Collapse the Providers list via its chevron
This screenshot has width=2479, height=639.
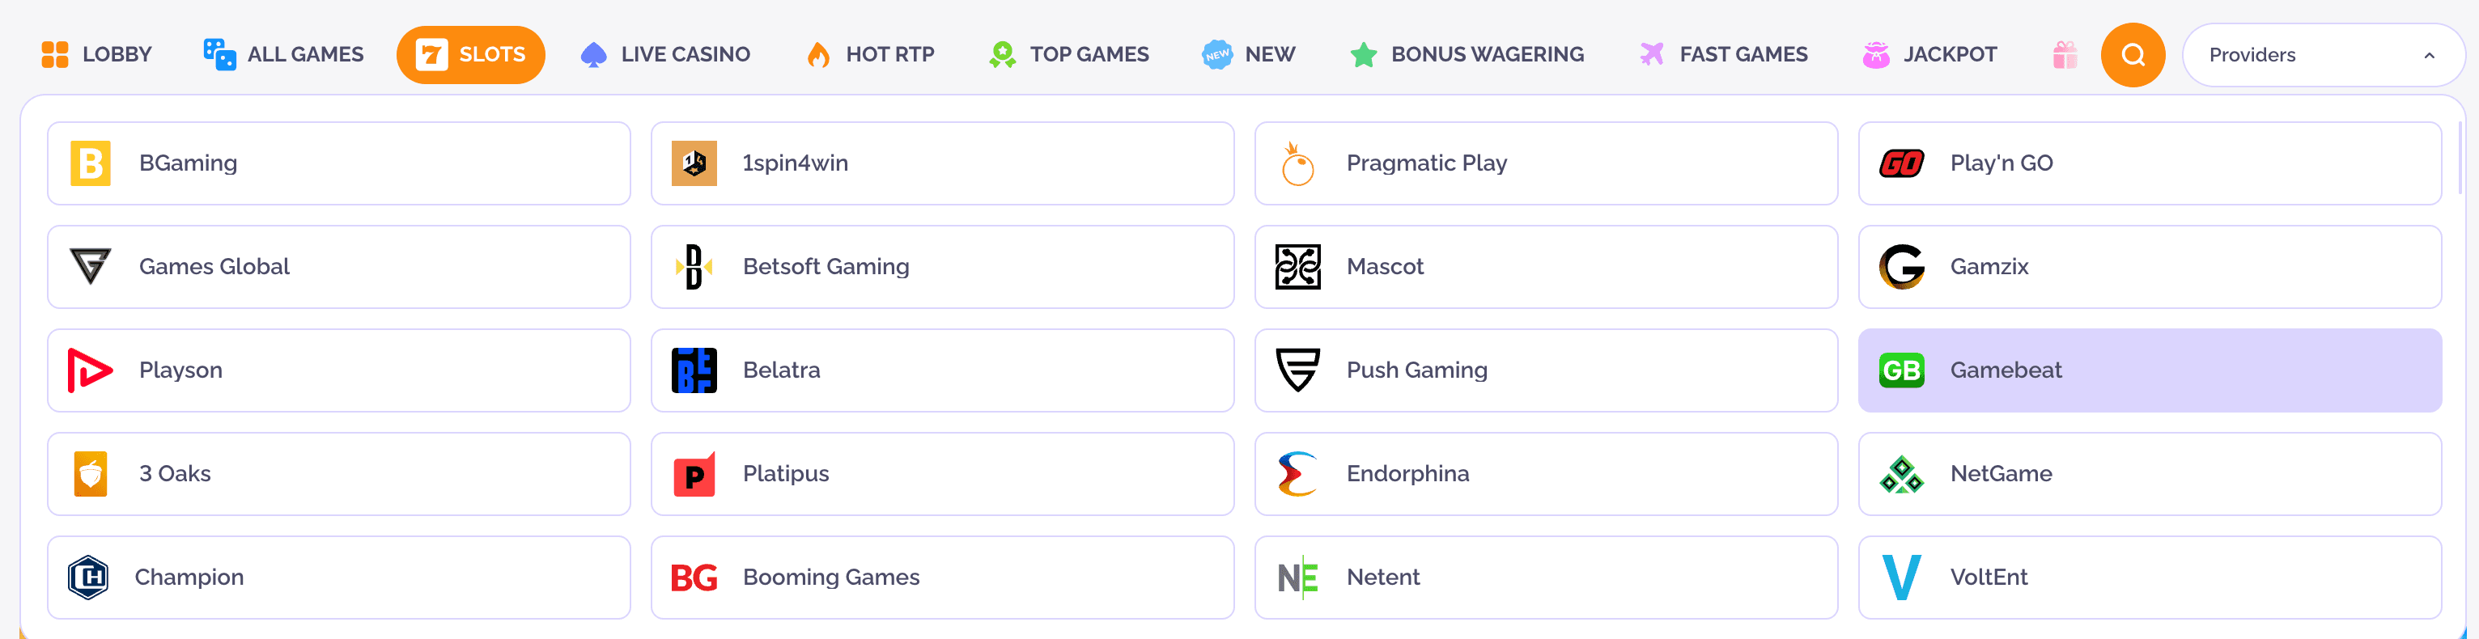[2429, 55]
